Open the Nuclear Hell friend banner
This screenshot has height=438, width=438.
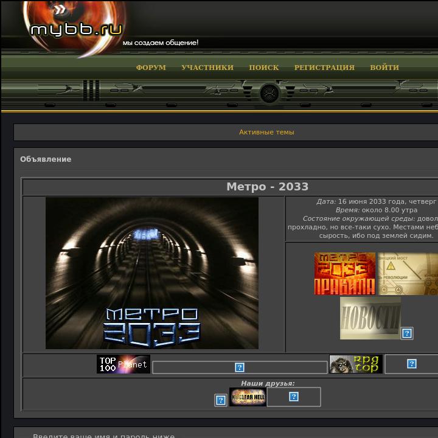[x=248, y=397]
